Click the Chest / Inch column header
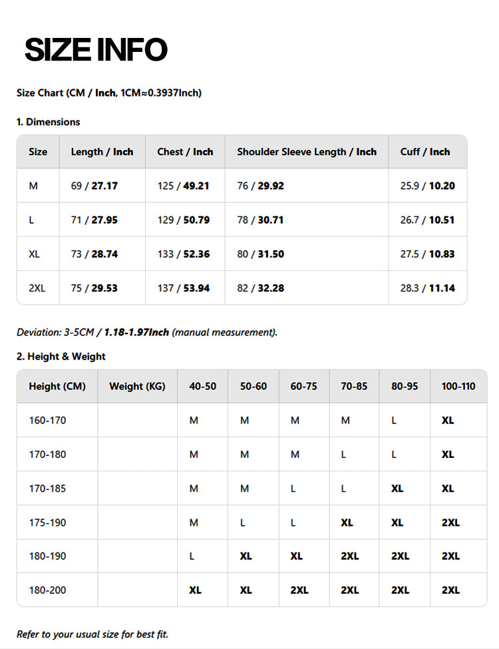Image resolution: width=499 pixels, height=649 pixels. (x=185, y=152)
